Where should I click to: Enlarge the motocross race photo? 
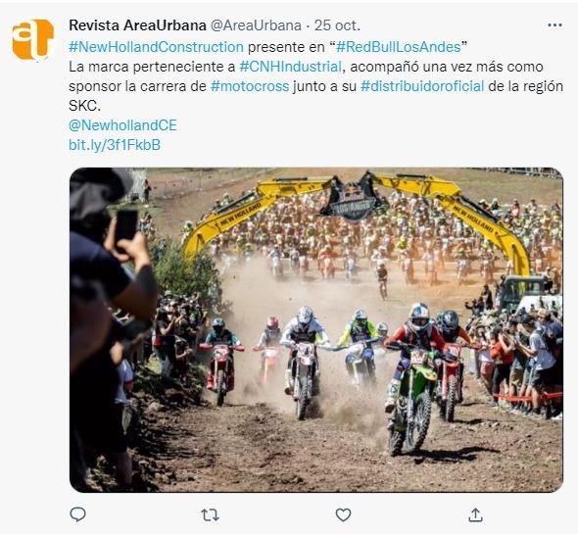click(x=315, y=329)
